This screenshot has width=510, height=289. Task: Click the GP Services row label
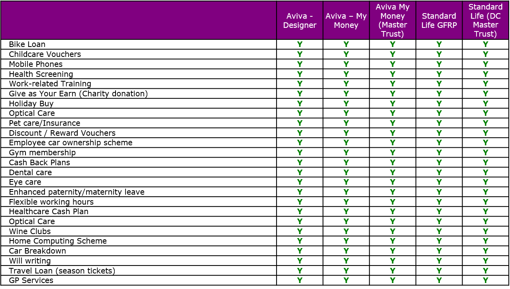click(31, 280)
